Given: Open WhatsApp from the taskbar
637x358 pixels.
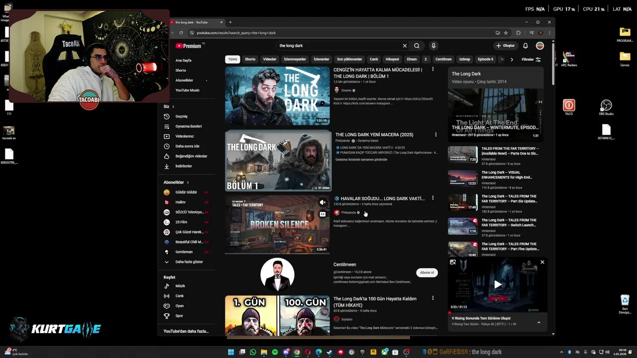Looking at the screenshot, I should tap(253, 352).
